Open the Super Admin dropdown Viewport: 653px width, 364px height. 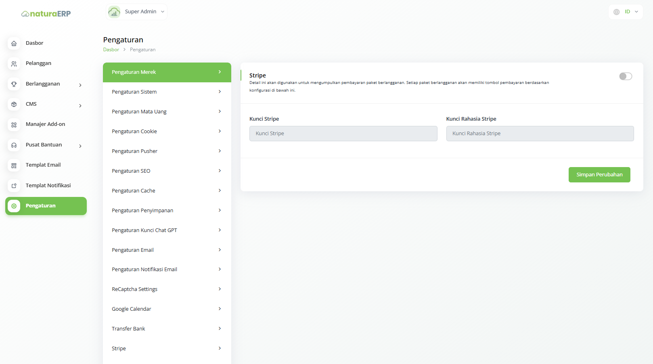(x=136, y=12)
